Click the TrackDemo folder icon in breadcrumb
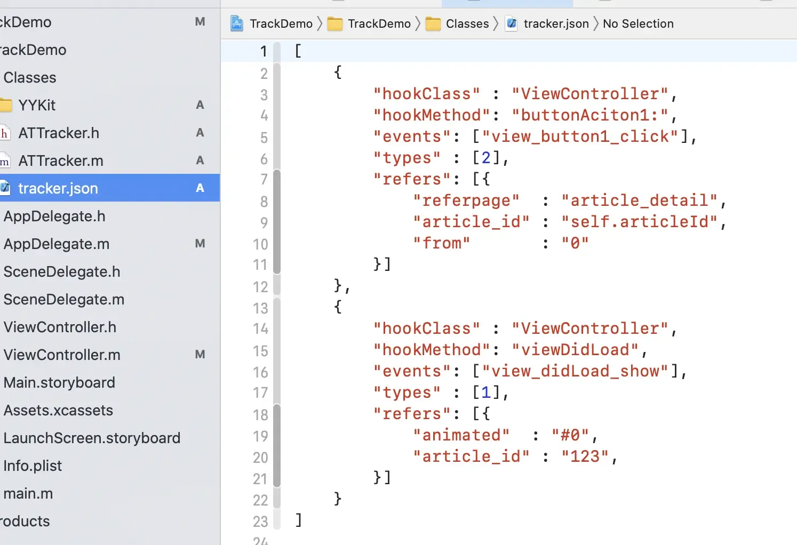 [x=335, y=23]
